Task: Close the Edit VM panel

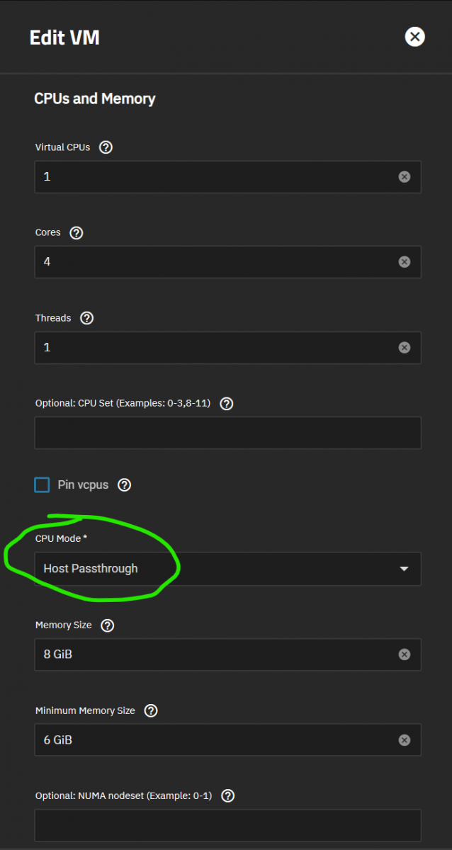Action: [414, 37]
